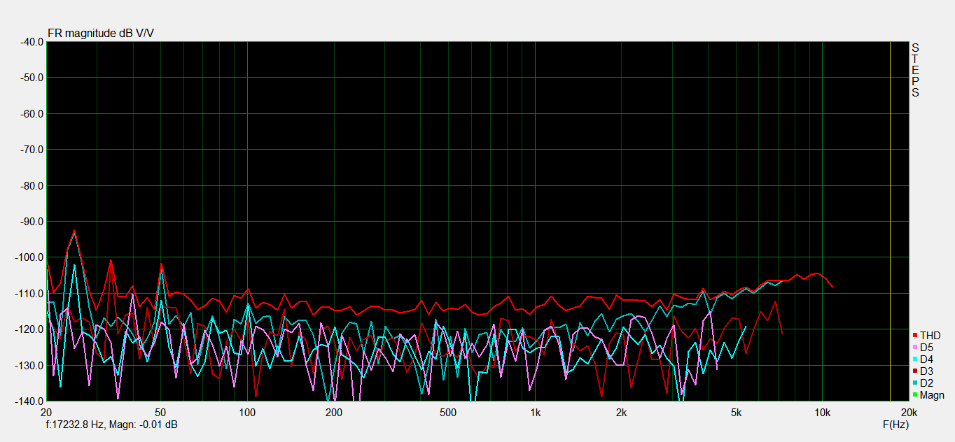Click the -110.0 y-axis label
This screenshot has width=955, height=442.
(29, 294)
